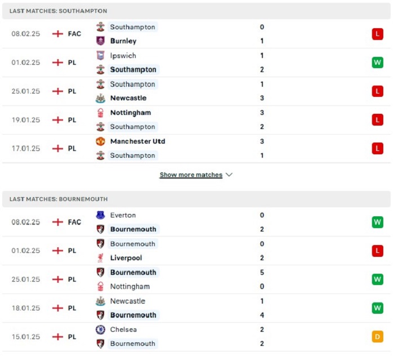The height and width of the screenshot is (356, 394).
Task: Select Last Matches: Bournemouth section header
Action: click(x=196, y=199)
